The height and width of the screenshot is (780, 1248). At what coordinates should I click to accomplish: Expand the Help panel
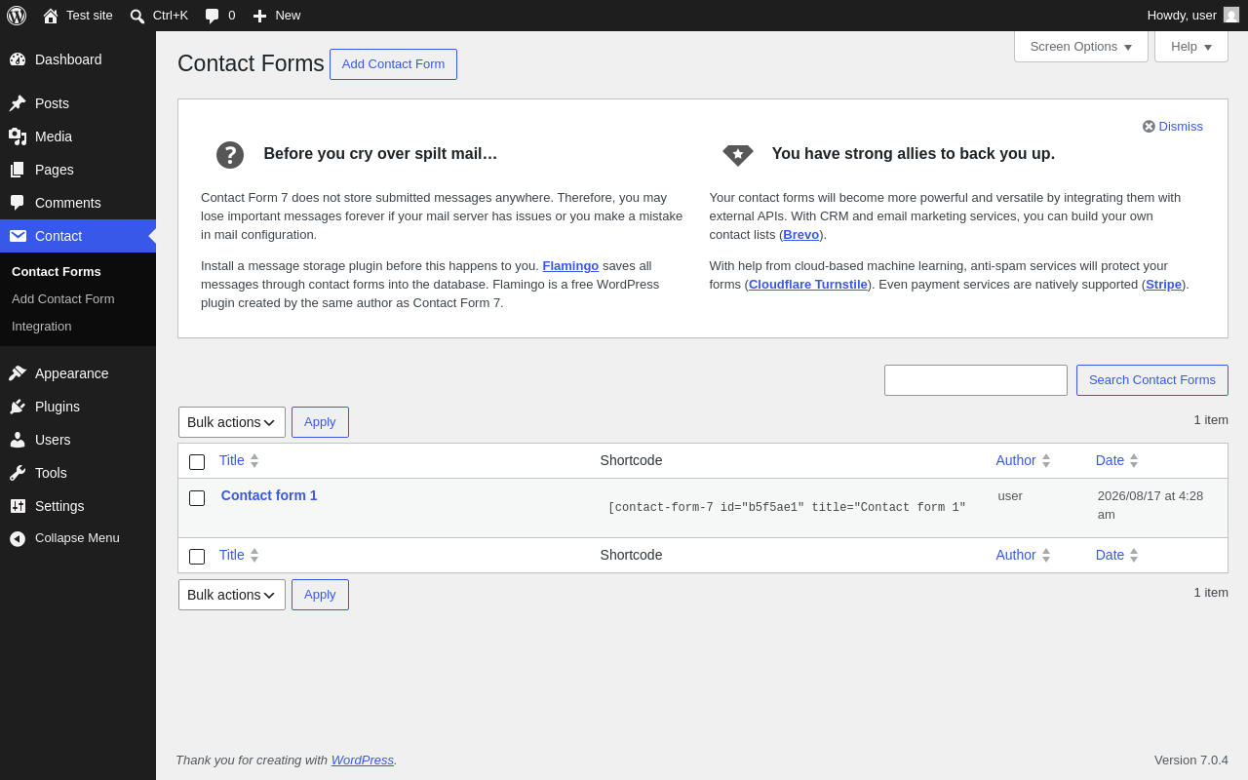(1191, 47)
